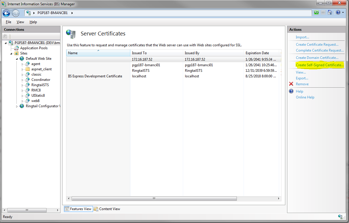Click the aspnet_client folder icon

click(28, 69)
